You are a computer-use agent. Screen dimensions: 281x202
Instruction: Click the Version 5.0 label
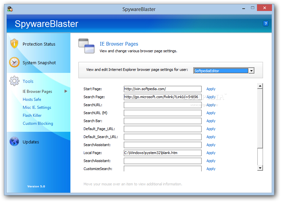(x=36, y=186)
